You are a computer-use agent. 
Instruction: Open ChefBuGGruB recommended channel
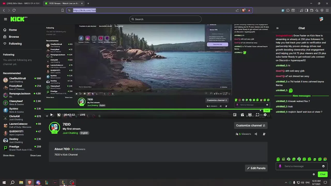click(22, 80)
